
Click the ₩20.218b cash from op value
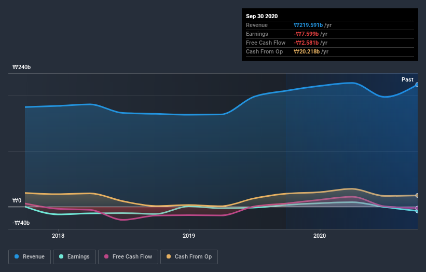click(307, 51)
